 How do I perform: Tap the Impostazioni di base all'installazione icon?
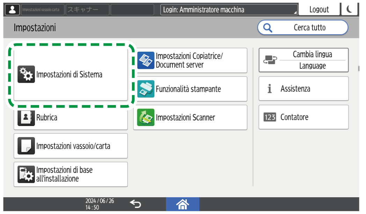coord(26,174)
